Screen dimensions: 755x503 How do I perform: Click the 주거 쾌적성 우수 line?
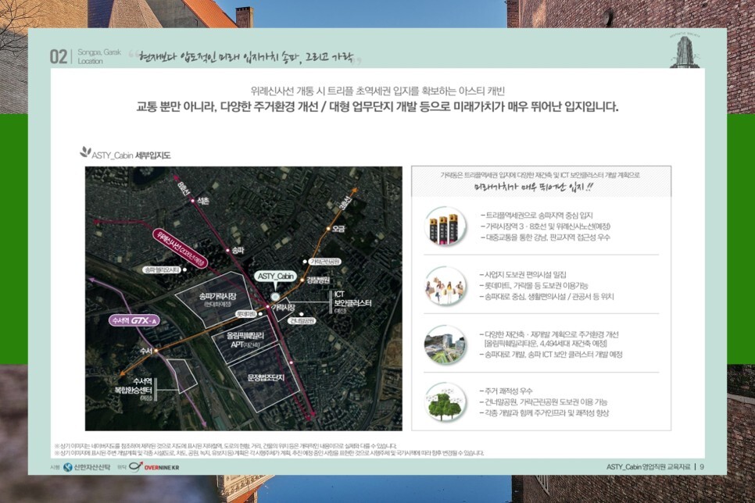tap(506, 391)
